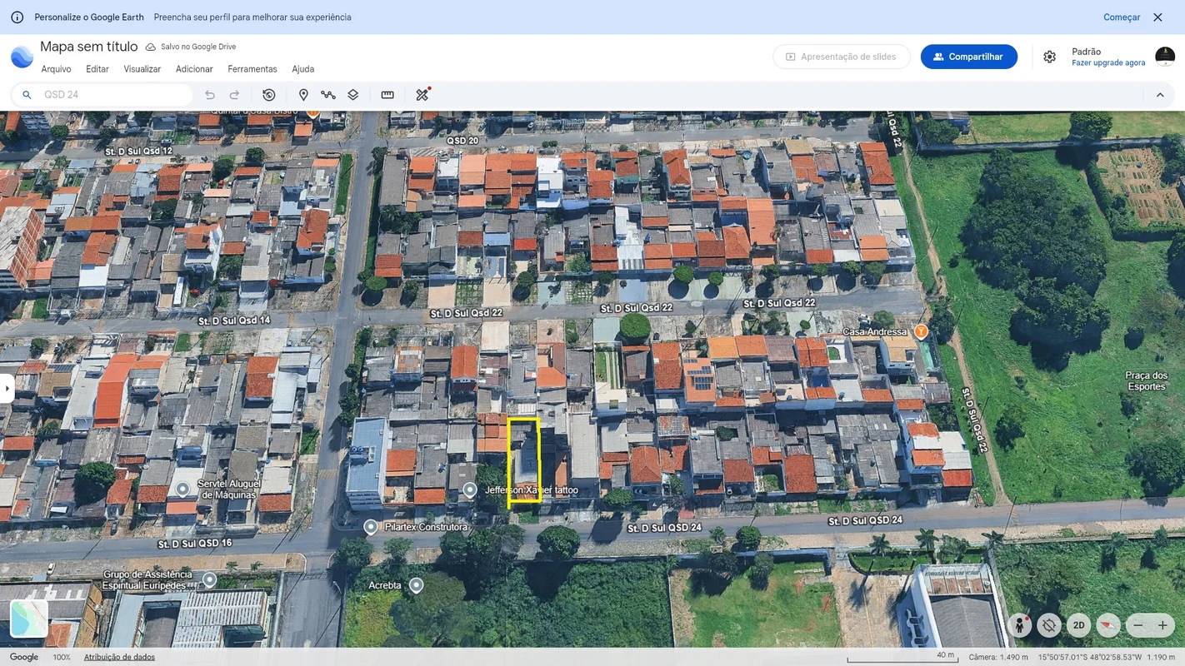The height and width of the screenshot is (666, 1185).
Task: Click the Compartilhar button
Action: point(969,57)
